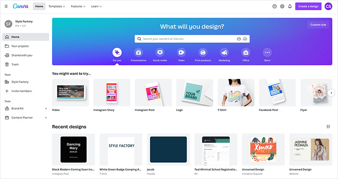Open the Xmas Party invitation design
Screen dimensions: 338x179
(263, 149)
